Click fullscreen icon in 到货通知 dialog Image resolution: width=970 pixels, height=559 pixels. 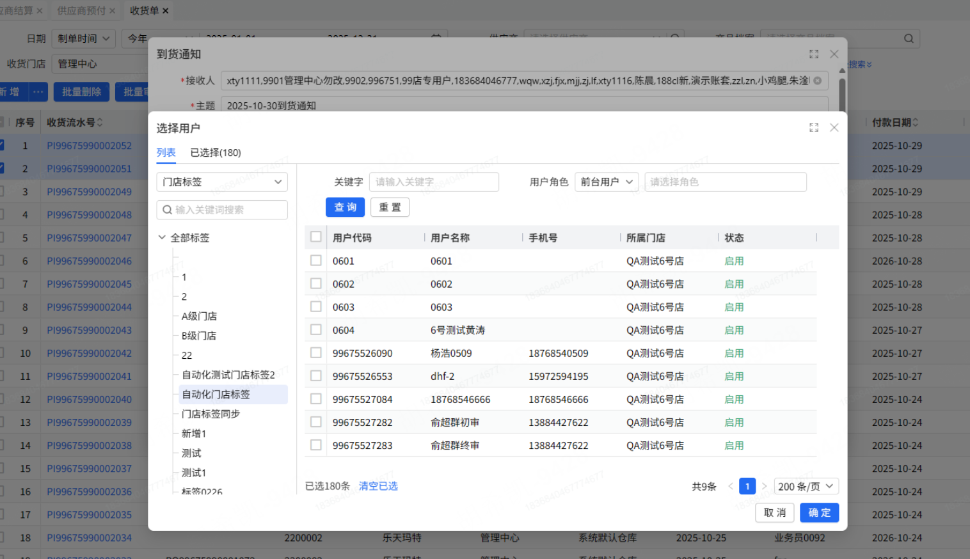[x=813, y=54]
